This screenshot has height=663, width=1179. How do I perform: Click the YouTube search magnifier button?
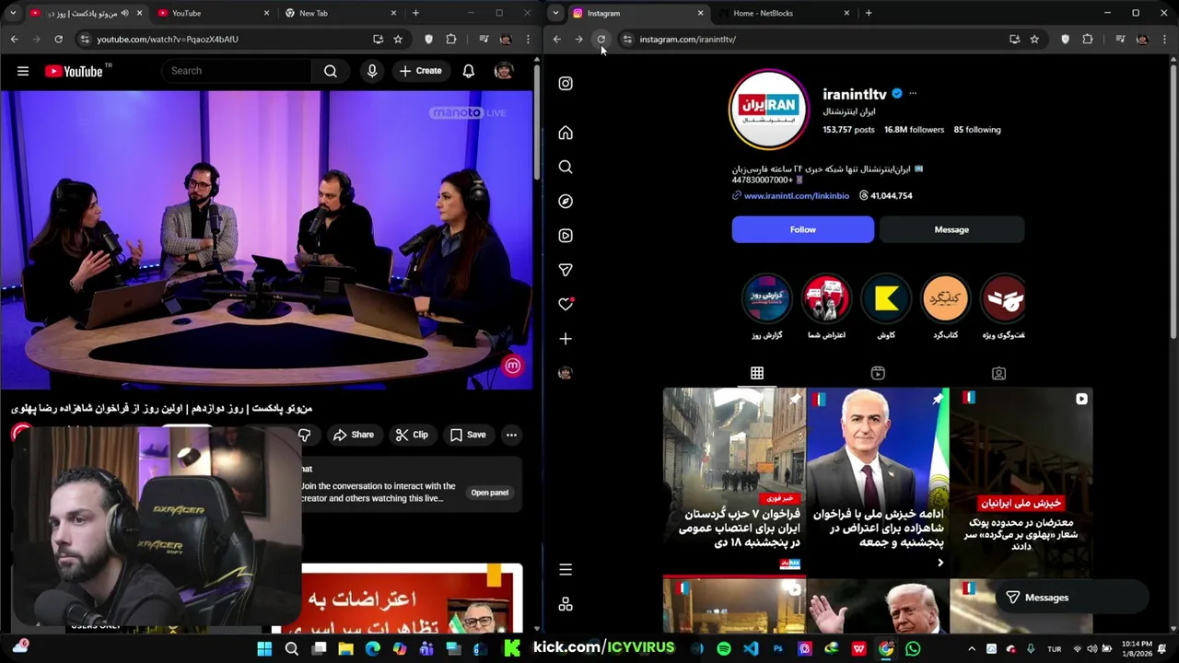(x=331, y=71)
